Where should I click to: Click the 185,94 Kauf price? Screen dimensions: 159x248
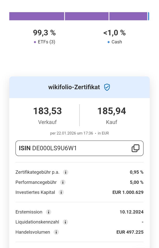pyautogui.click(x=112, y=111)
